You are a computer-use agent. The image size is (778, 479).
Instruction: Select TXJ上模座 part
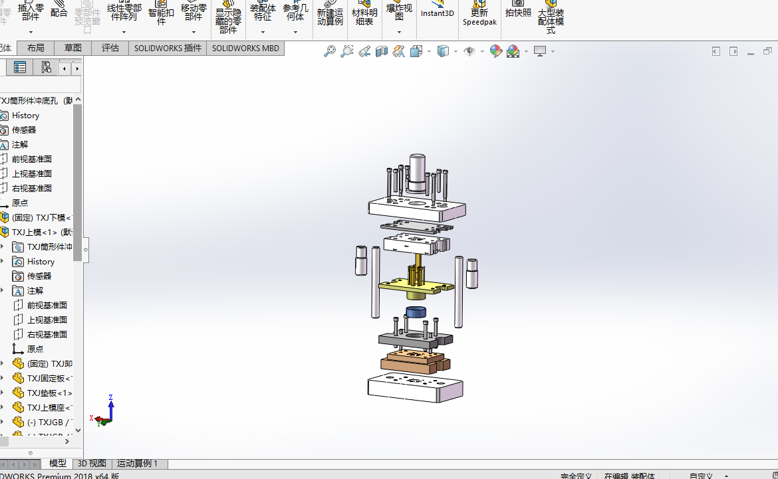[49, 408]
